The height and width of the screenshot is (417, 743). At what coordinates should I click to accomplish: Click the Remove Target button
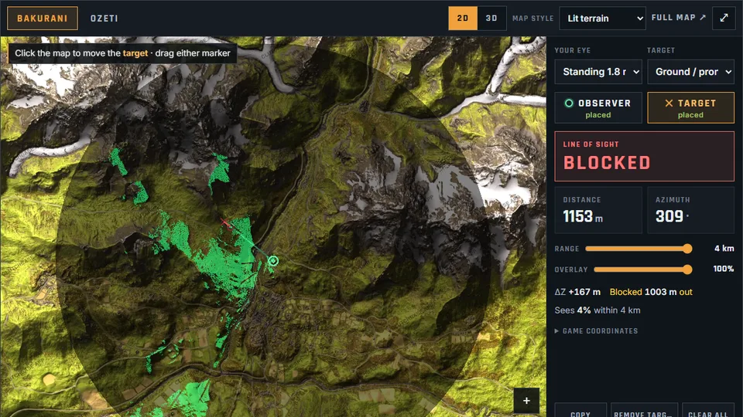[643, 410]
